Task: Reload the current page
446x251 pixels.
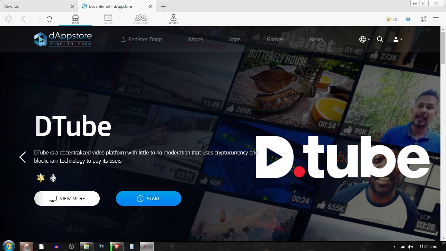Action: click(x=50, y=19)
